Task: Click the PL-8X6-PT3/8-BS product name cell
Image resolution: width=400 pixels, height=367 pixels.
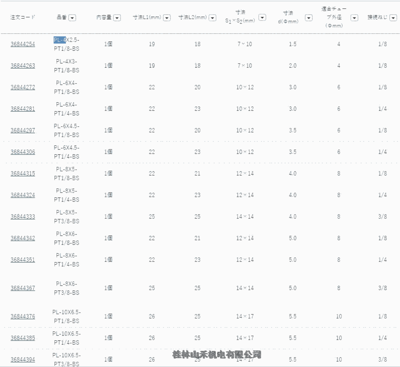Action: pos(67,288)
